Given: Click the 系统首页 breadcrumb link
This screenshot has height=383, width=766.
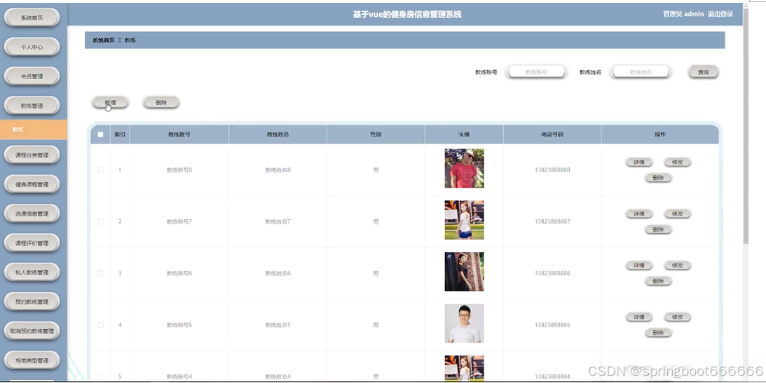Looking at the screenshot, I should click(x=104, y=40).
